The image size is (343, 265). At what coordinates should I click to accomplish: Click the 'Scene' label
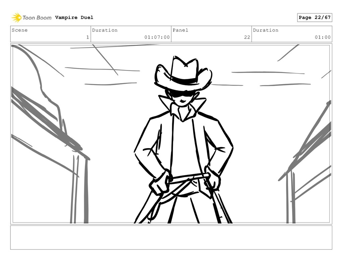click(20, 30)
